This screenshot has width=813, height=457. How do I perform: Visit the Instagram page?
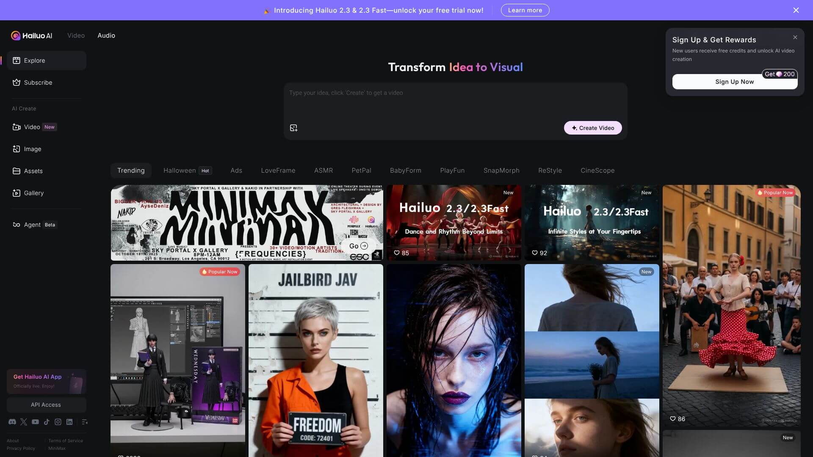pos(58,421)
